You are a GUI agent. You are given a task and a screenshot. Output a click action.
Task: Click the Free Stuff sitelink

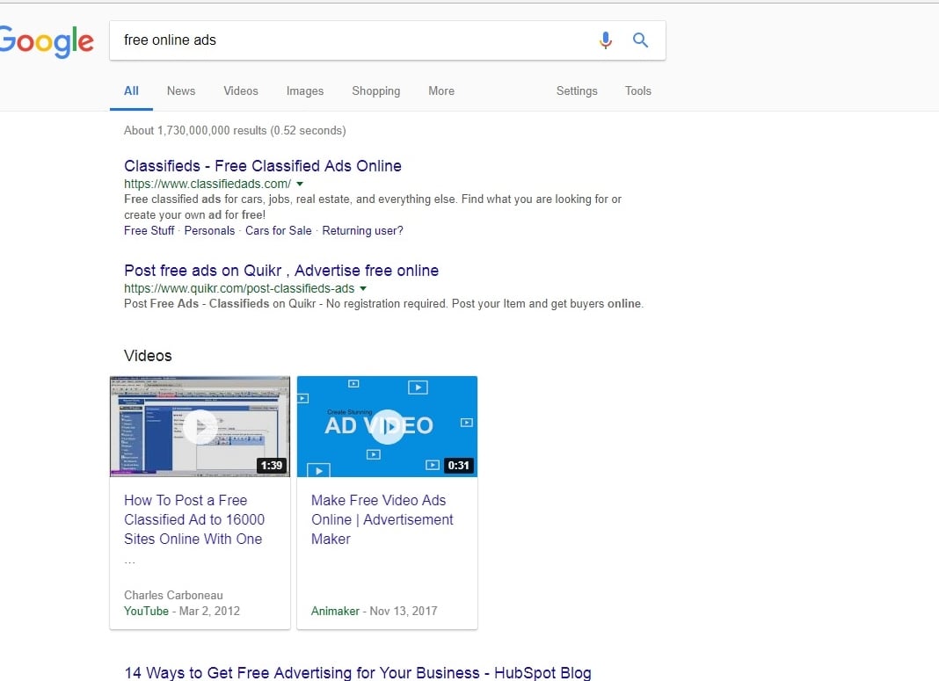pos(149,230)
